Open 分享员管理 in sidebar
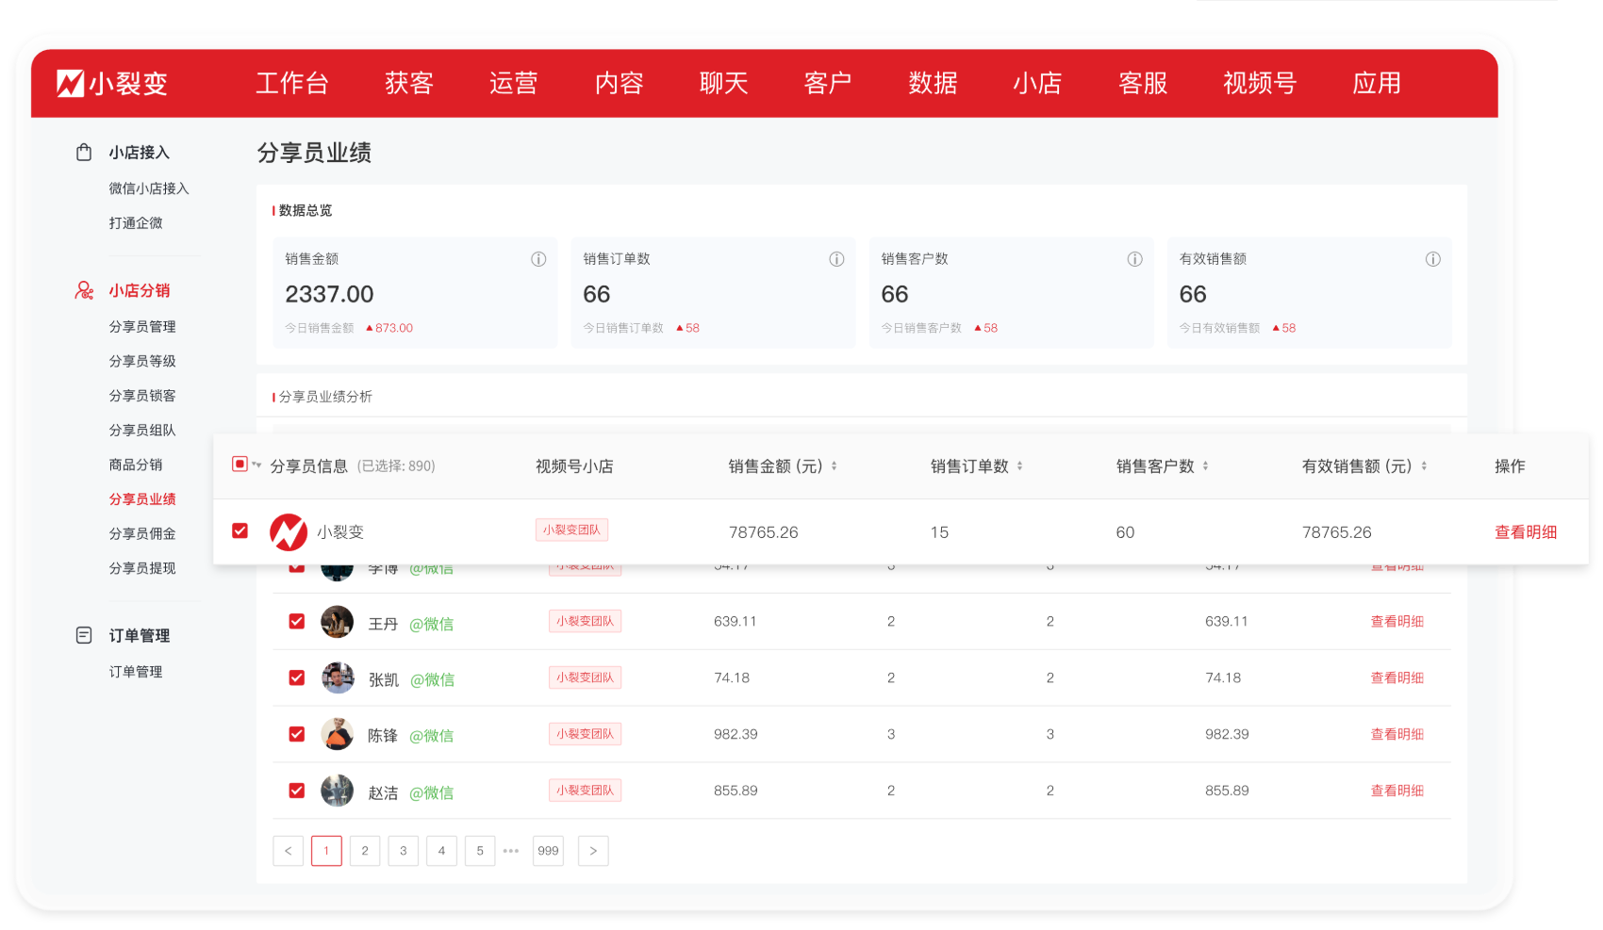The height and width of the screenshot is (930, 1603). click(142, 327)
